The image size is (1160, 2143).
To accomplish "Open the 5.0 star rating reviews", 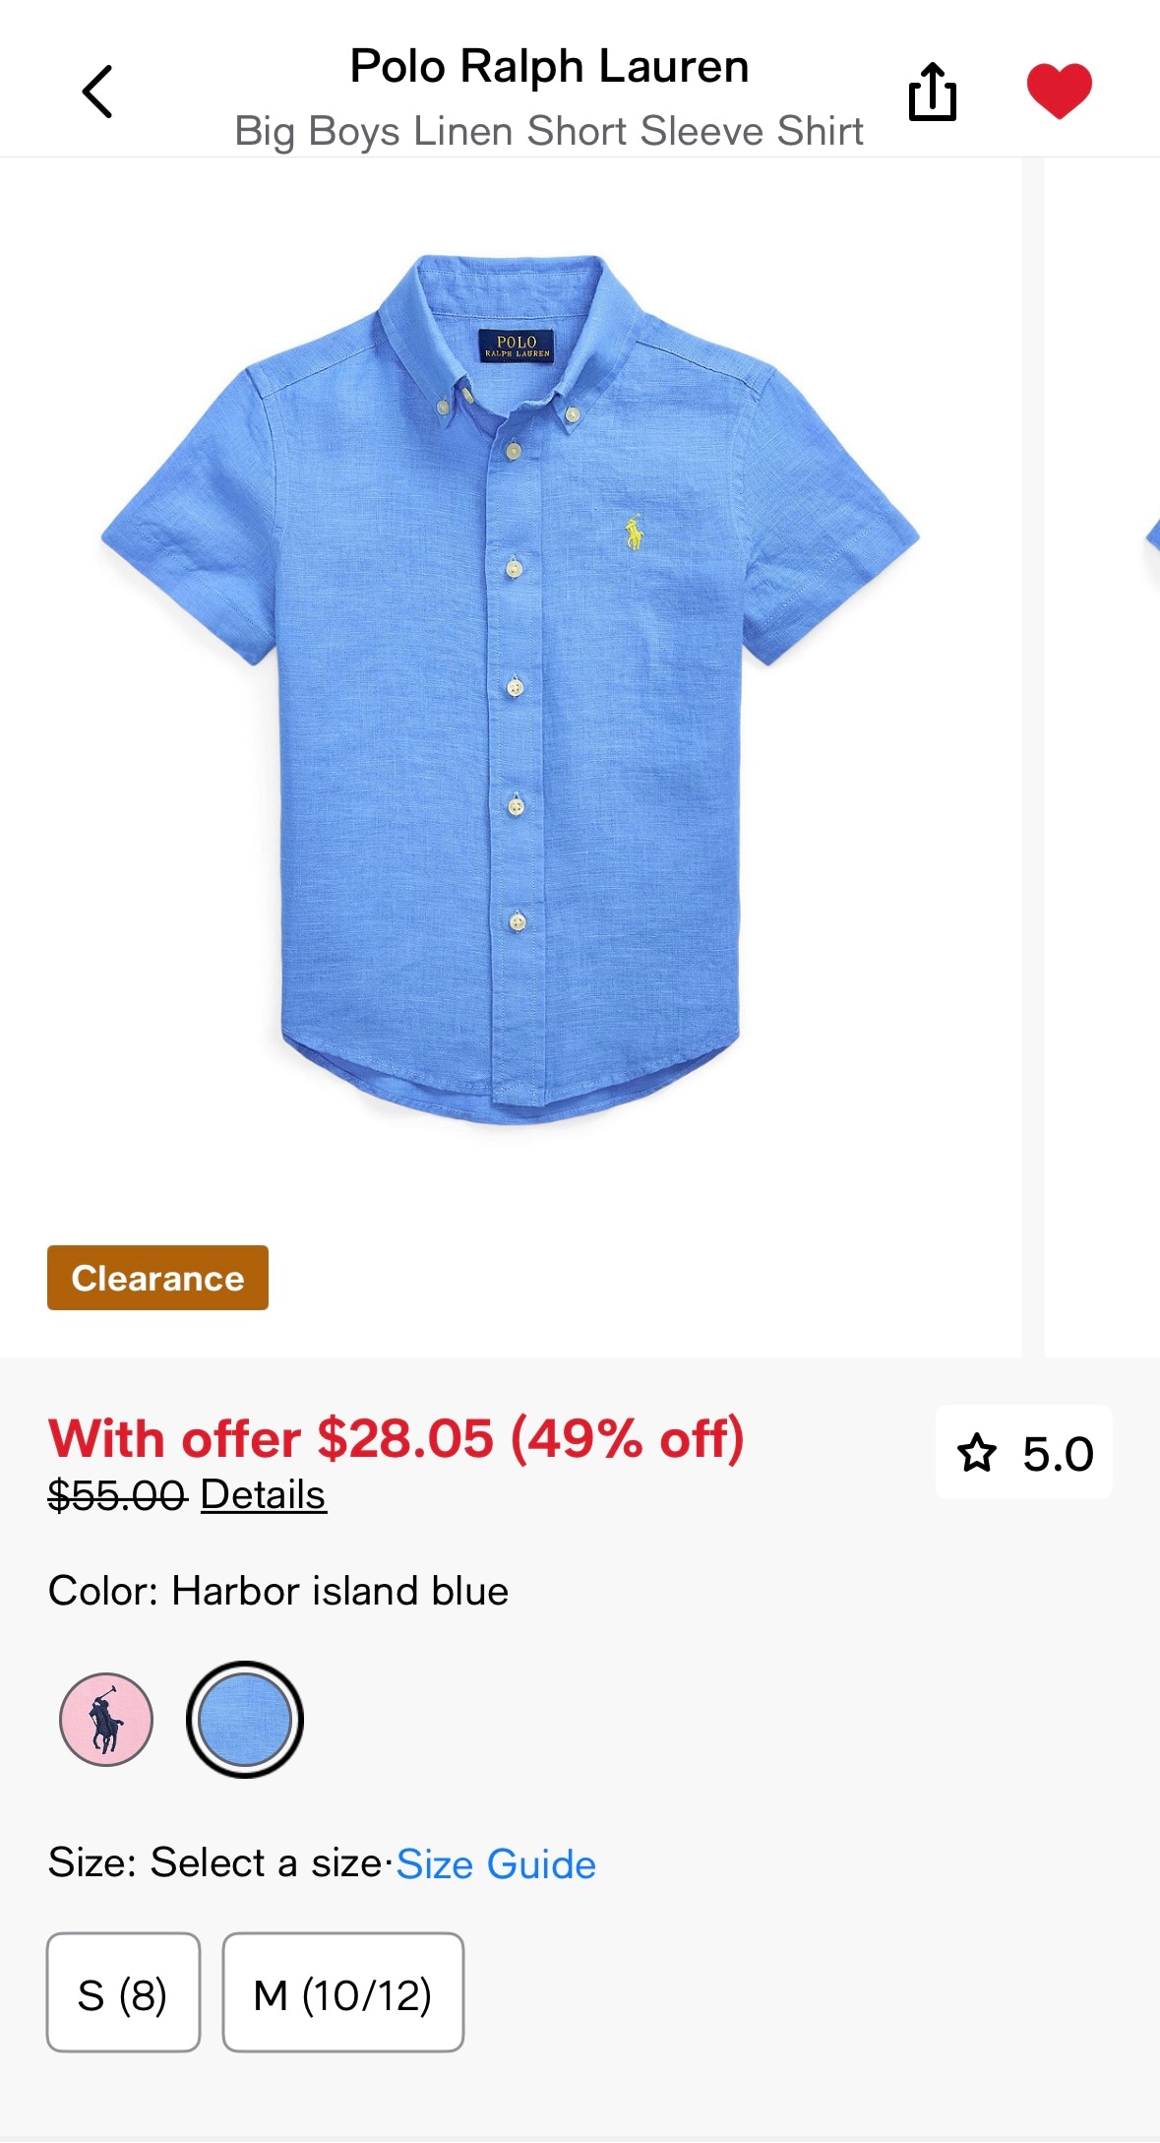I will tap(1024, 1453).
